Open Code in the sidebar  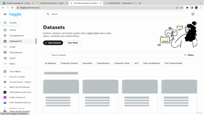[12, 47]
